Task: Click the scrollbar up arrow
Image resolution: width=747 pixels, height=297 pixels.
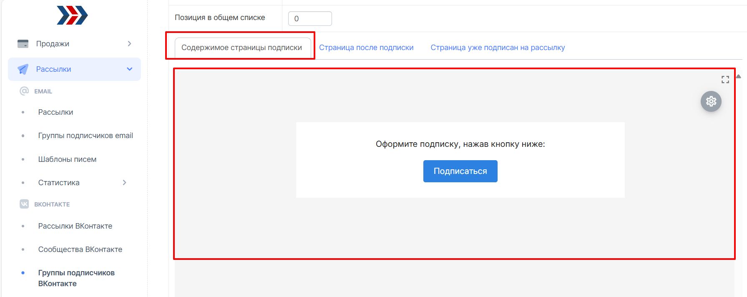Action: pyautogui.click(x=738, y=76)
